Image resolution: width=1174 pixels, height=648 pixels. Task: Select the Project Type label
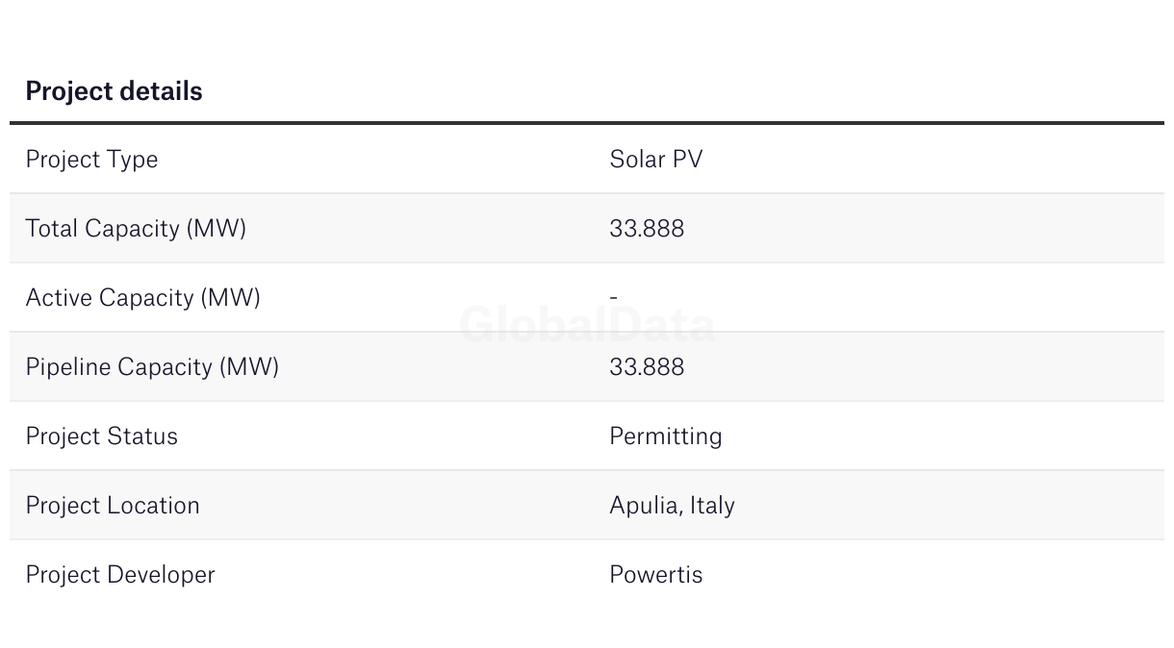(91, 159)
